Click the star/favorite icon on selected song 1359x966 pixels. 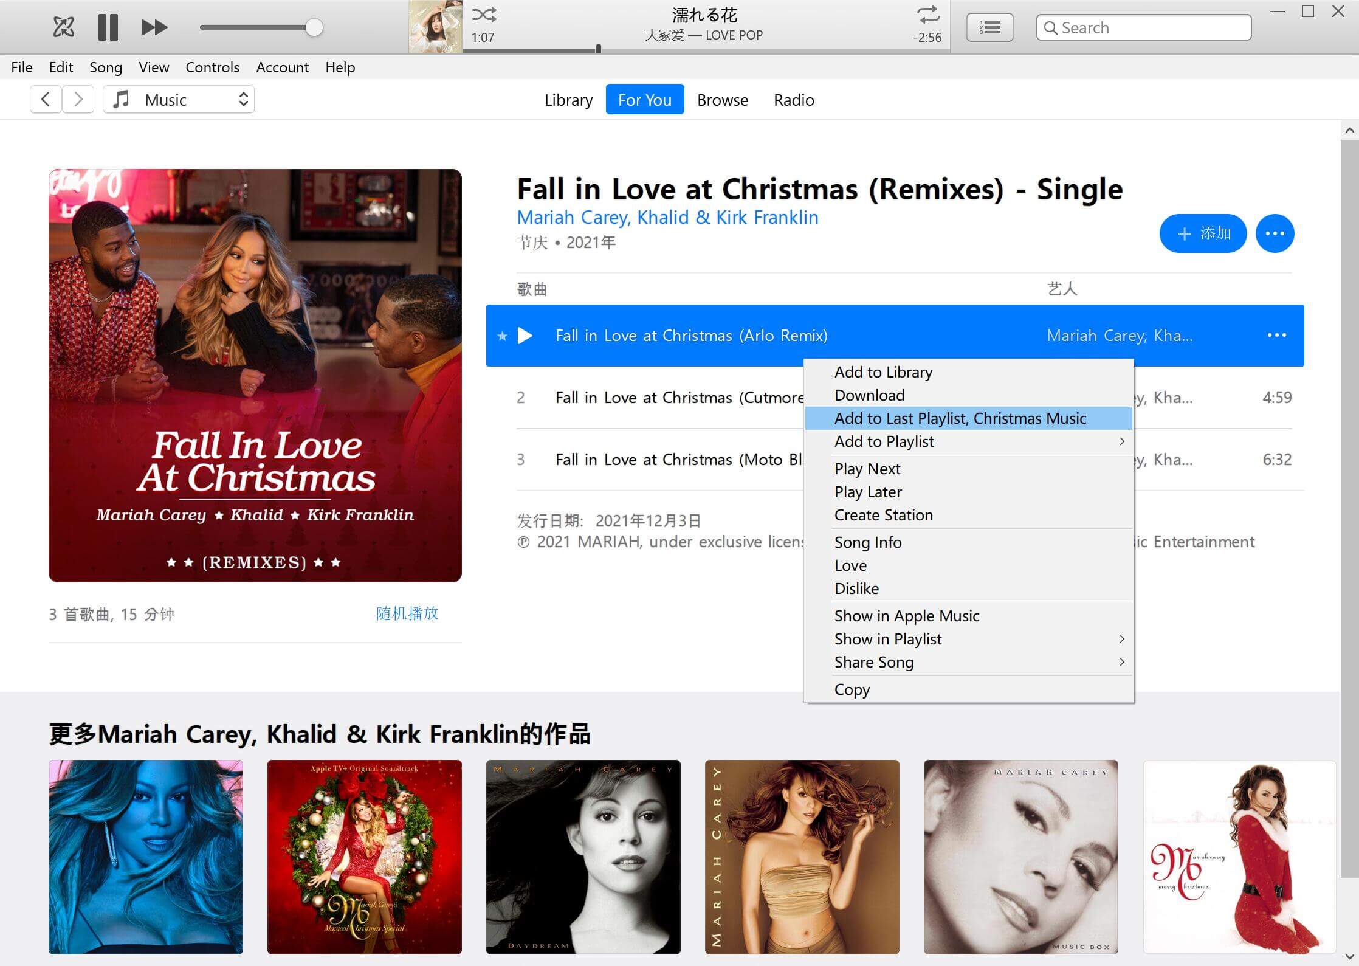pos(502,334)
